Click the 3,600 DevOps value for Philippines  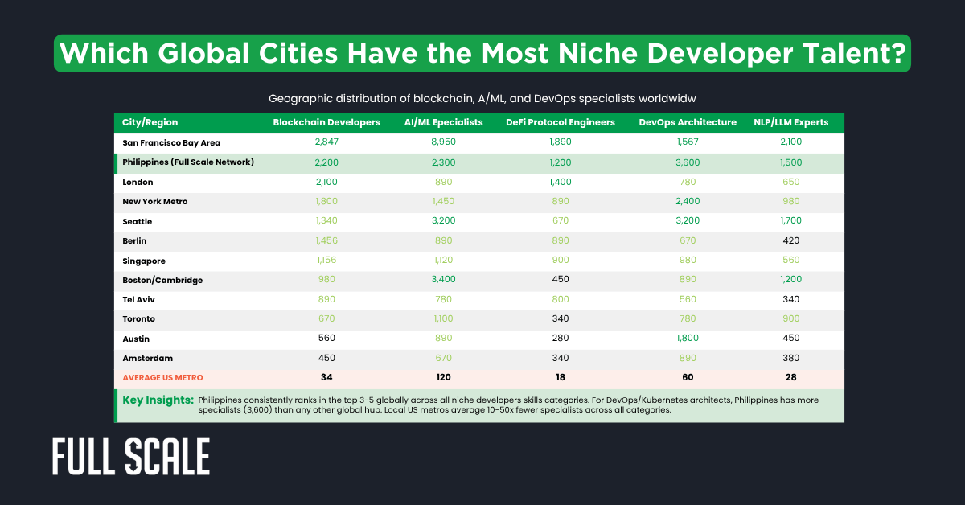pyautogui.click(x=688, y=162)
